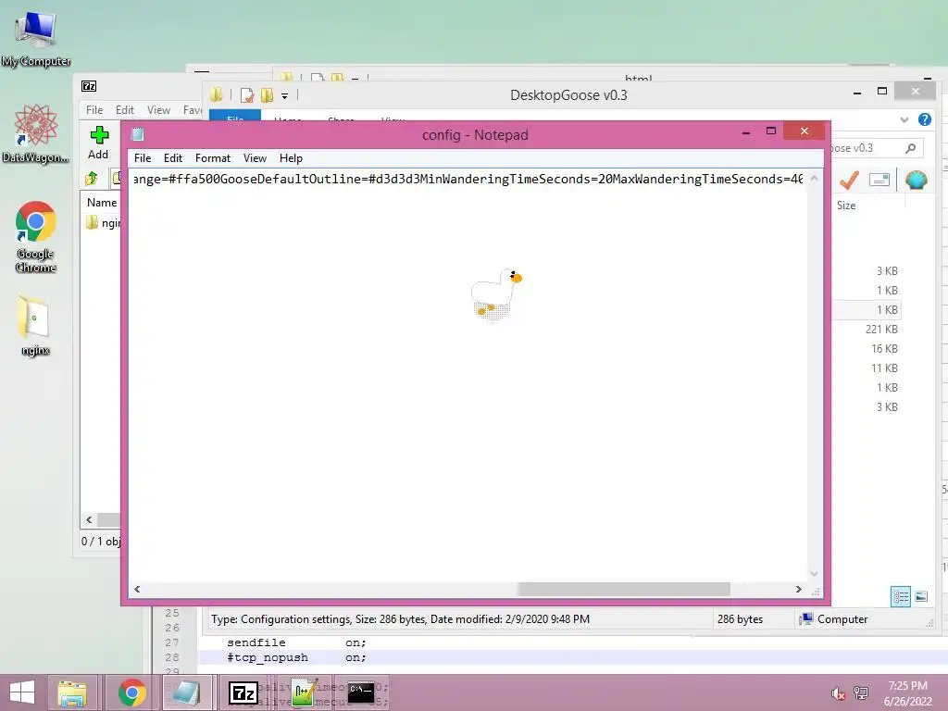Click the card-shaped toolbar icon beside checkmark
This screenshot has height=711, width=948.
click(879, 180)
